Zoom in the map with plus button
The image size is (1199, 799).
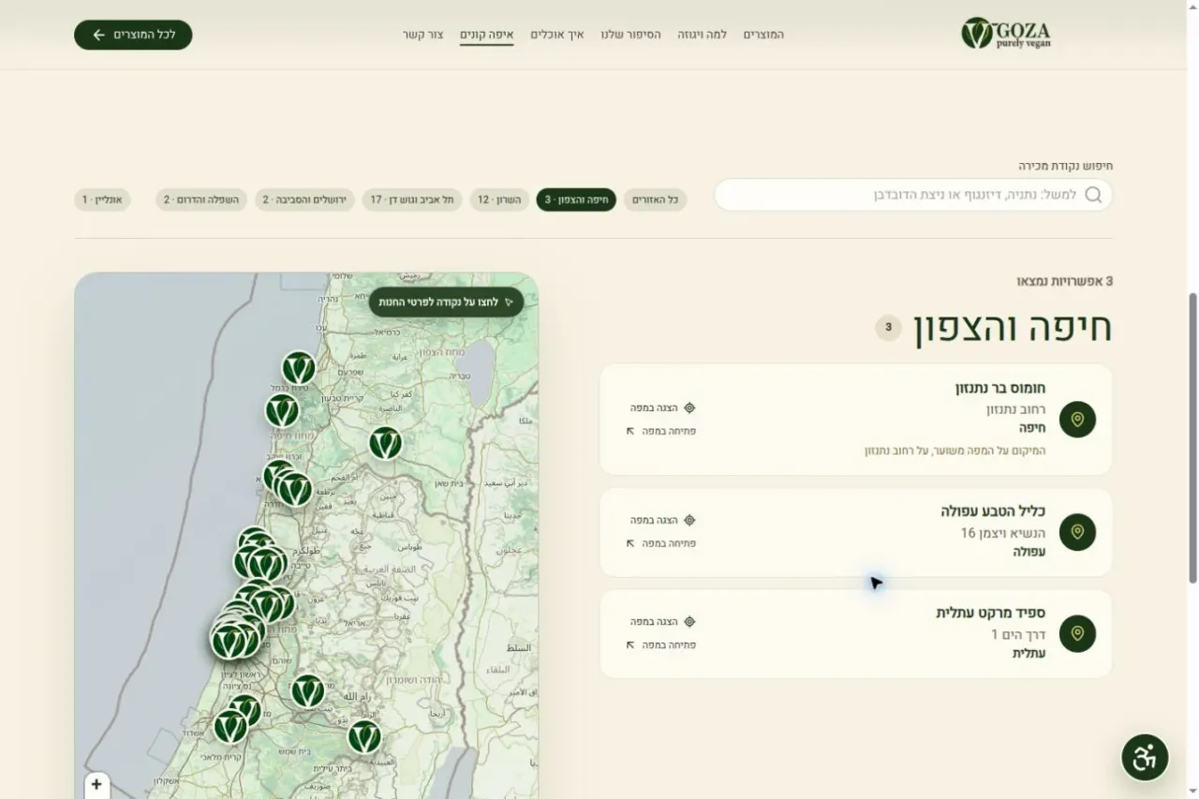click(x=96, y=785)
